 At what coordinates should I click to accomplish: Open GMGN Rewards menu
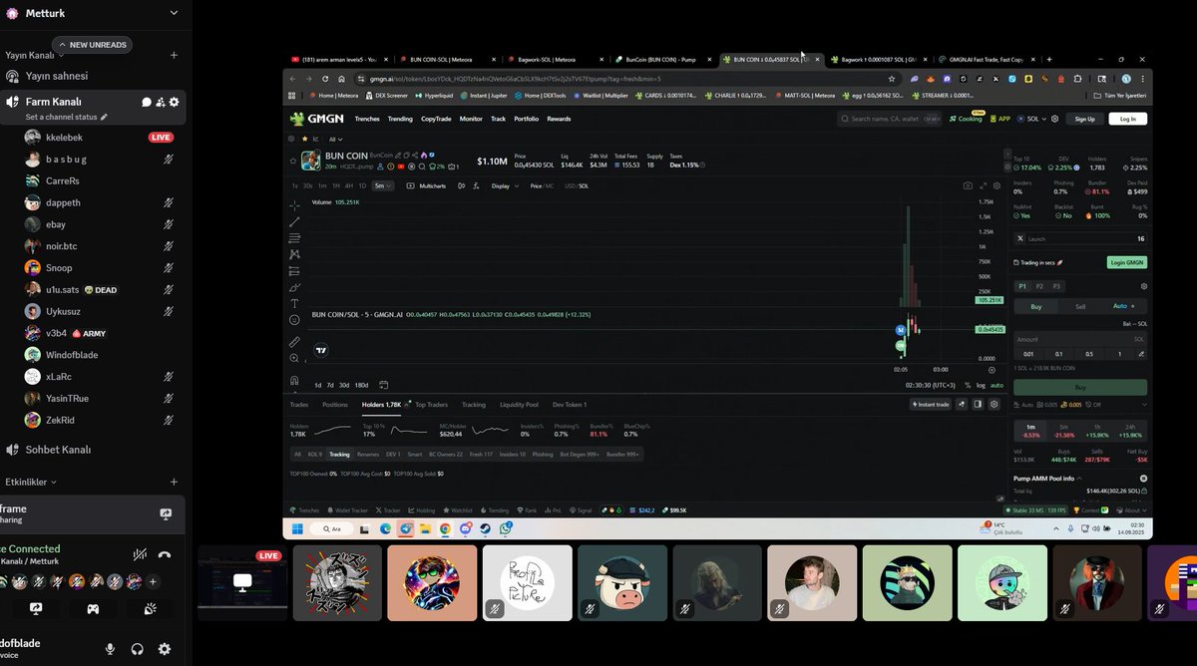coord(560,119)
